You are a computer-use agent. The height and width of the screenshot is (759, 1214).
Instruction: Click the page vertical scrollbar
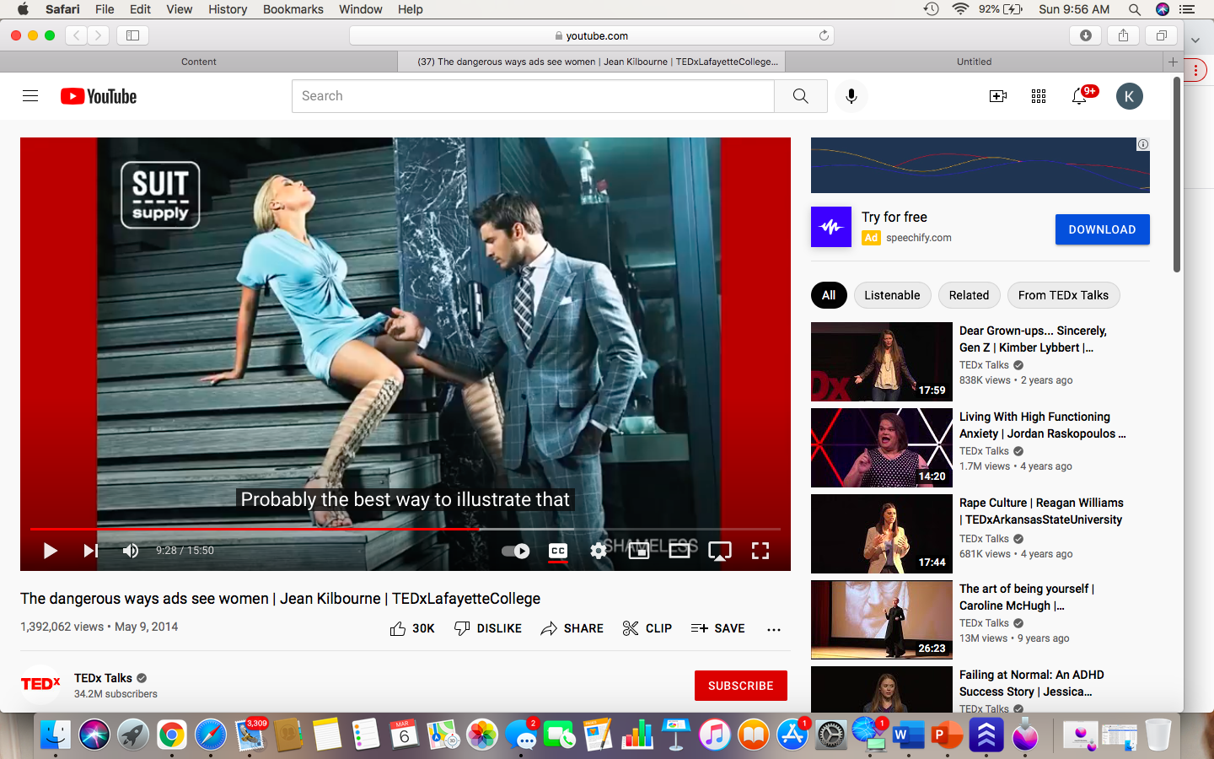point(1177,175)
